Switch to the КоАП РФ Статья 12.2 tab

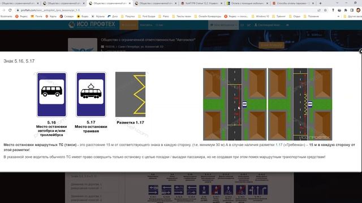(x=202, y=3)
